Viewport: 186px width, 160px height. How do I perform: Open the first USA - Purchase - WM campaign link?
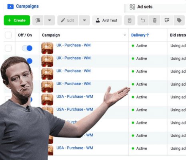point(75,96)
